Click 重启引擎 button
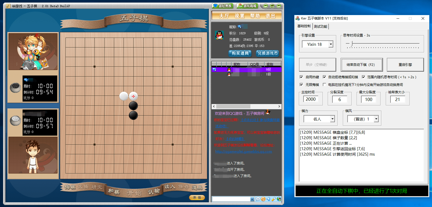 [x=405, y=65]
